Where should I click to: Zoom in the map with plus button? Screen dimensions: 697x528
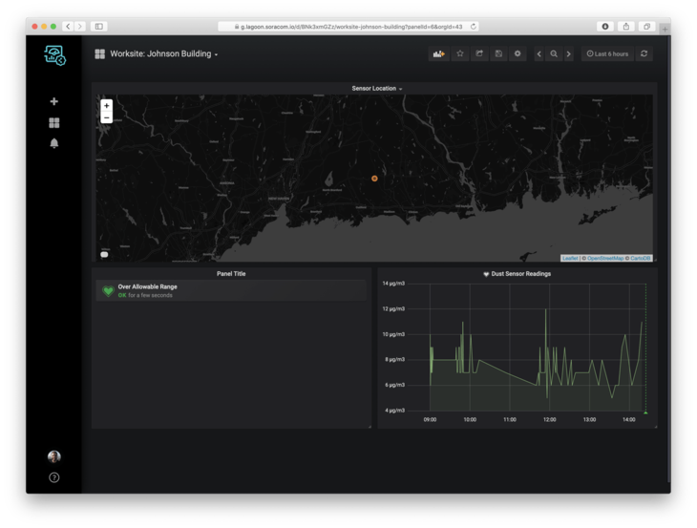pyautogui.click(x=107, y=105)
